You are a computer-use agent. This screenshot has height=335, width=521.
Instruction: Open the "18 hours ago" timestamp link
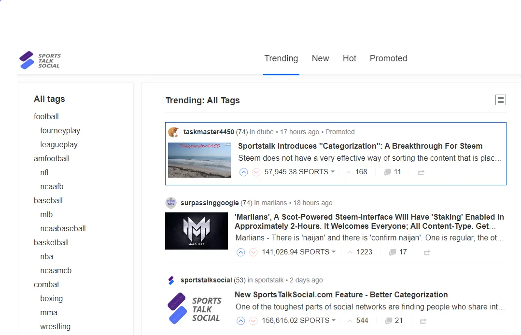313,203
